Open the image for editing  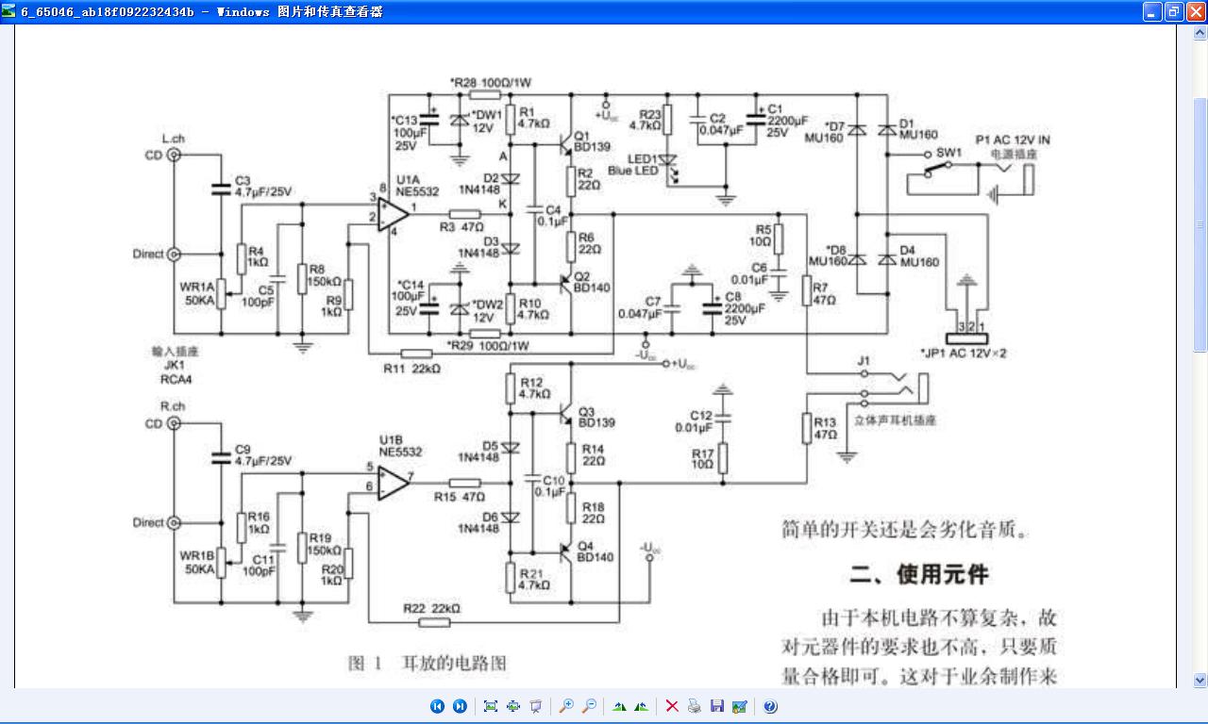[x=740, y=706]
